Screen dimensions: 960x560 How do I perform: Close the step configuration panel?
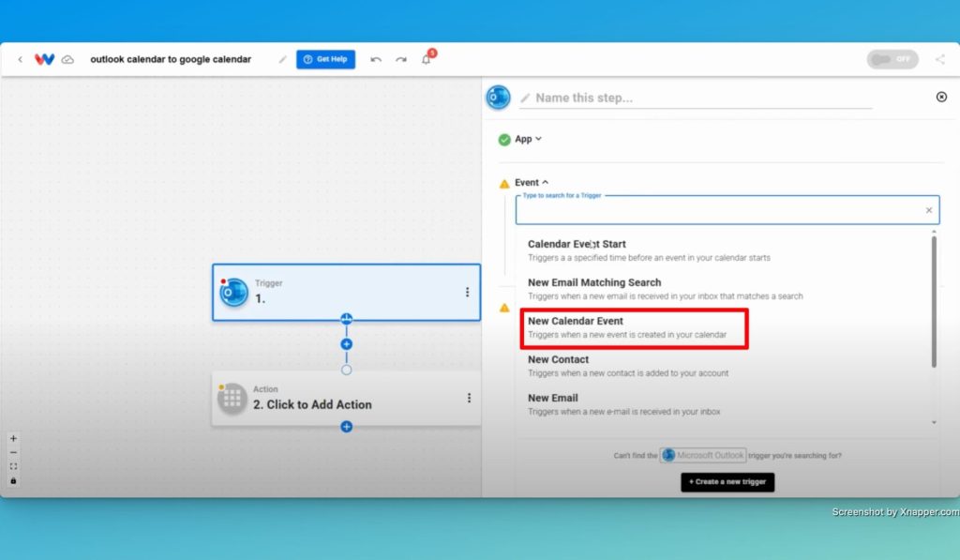[x=941, y=97]
